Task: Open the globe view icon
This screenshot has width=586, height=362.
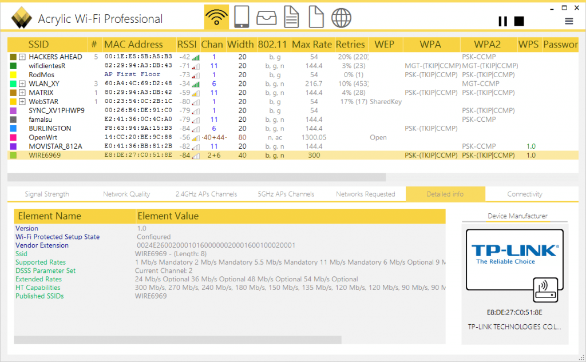Action: coord(341,18)
